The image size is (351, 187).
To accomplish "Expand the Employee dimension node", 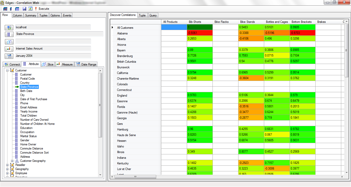I will click(x=7, y=173).
